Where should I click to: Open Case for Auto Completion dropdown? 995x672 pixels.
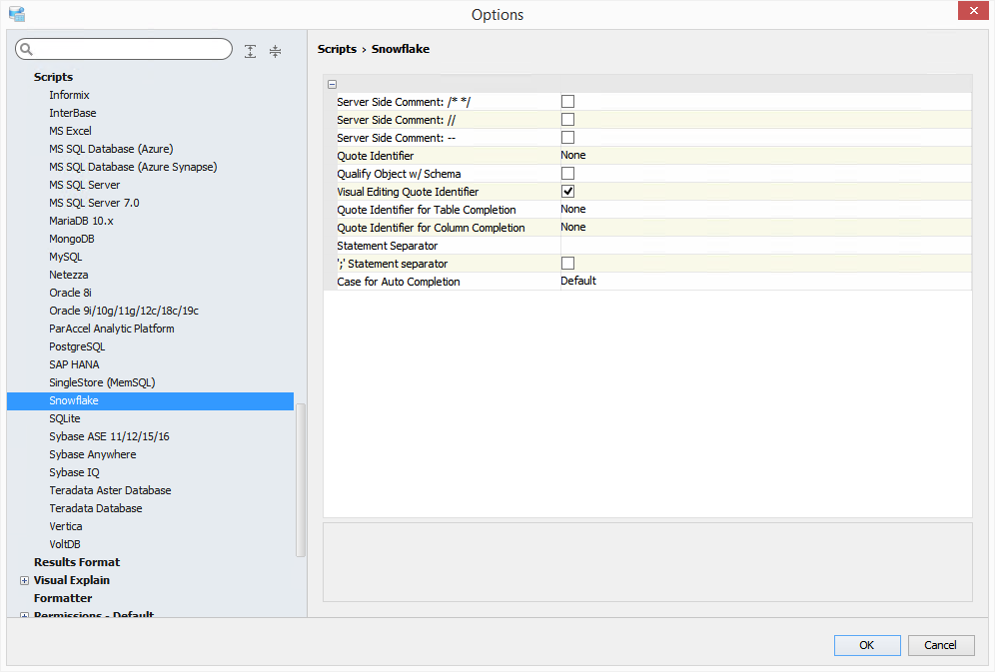pyautogui.click(x=764, y=282)
